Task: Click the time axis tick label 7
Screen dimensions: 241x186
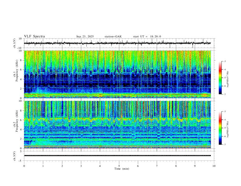Action: (157, 166)
